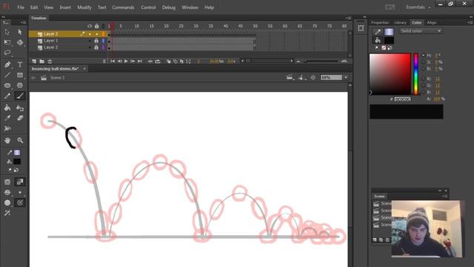Click the fill color black swatch in Color panel
This screenshot has height=267, width=474.
pos(389,40)
